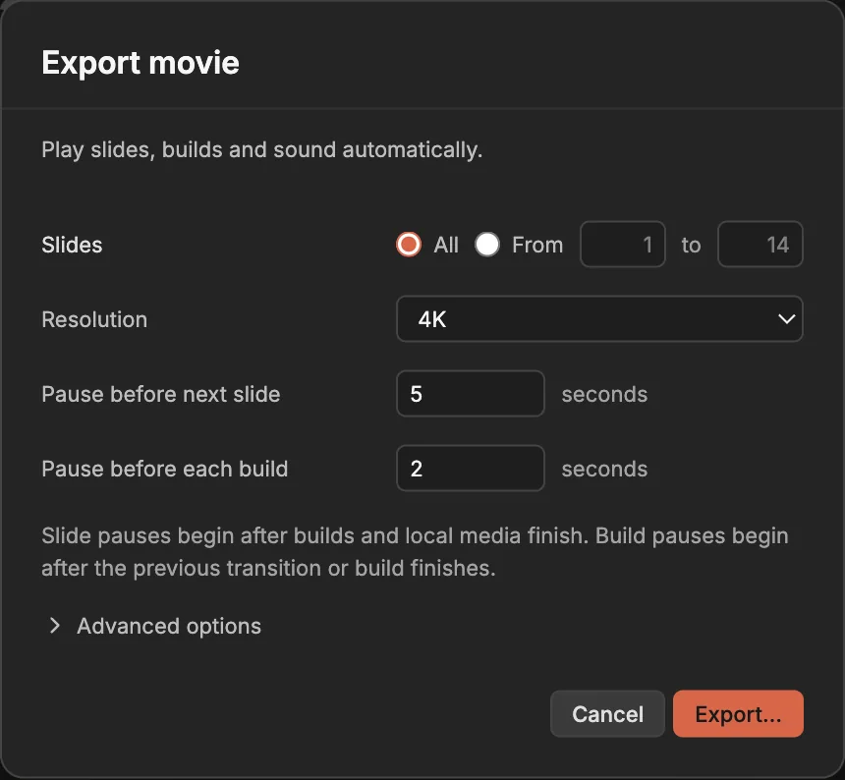Image resolution: width=845 pixels, height=780 pixels.
Task: Click the Pause before each build field
Action: point(471,469)
